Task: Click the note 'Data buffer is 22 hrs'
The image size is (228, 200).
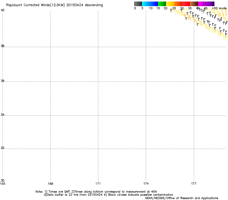Action: [x=63, y=195]
